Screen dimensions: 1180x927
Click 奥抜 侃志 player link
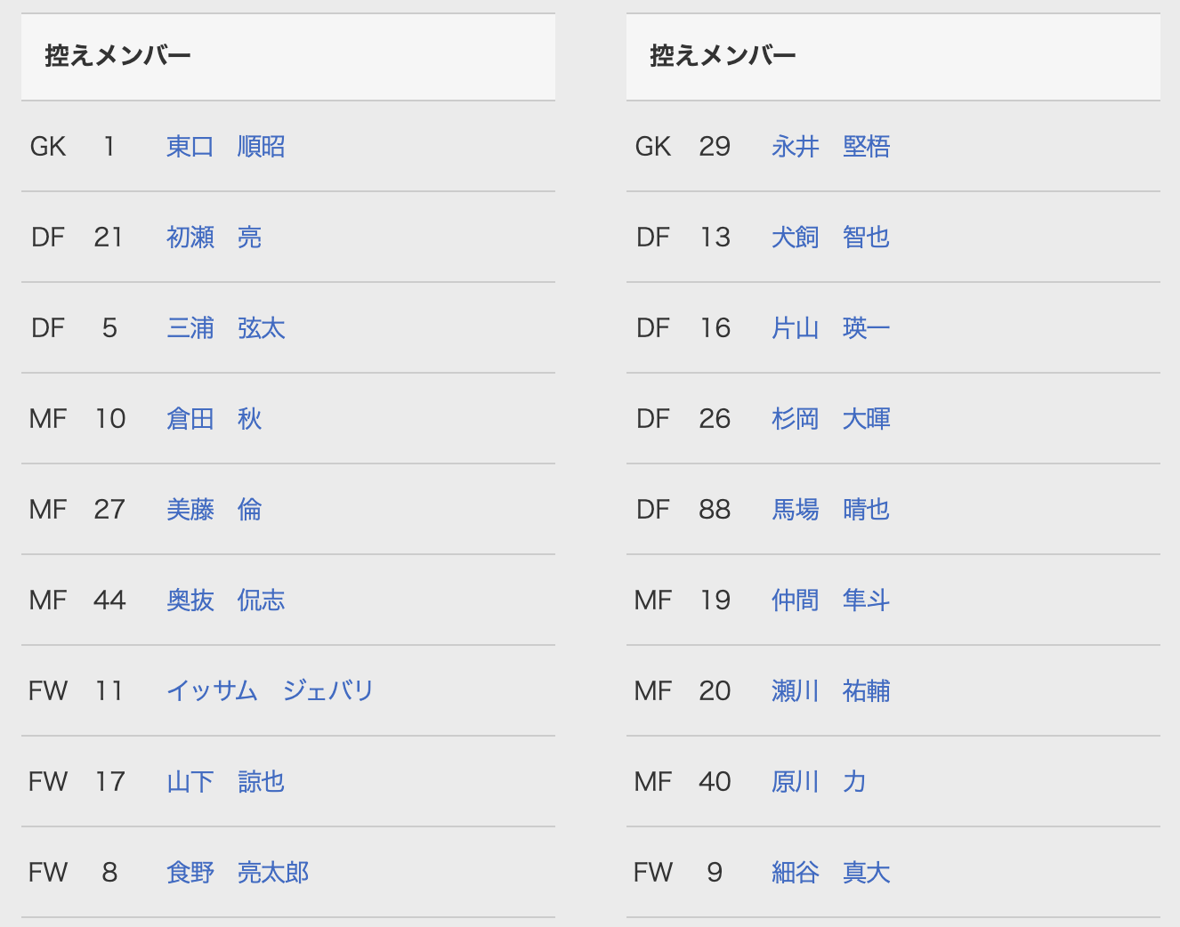tap(225, 601)
